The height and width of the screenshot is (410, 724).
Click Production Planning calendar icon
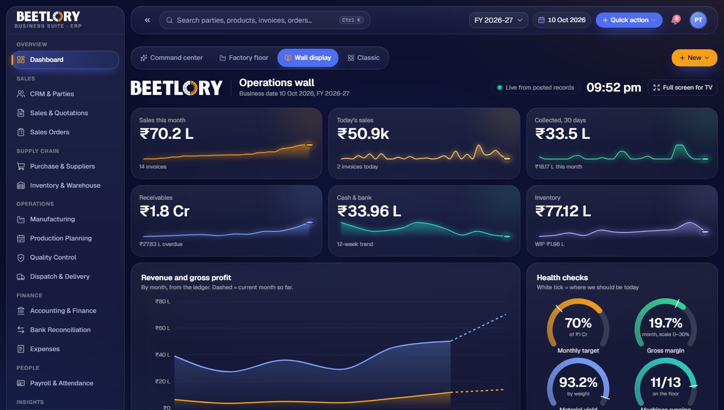[21, 238]
